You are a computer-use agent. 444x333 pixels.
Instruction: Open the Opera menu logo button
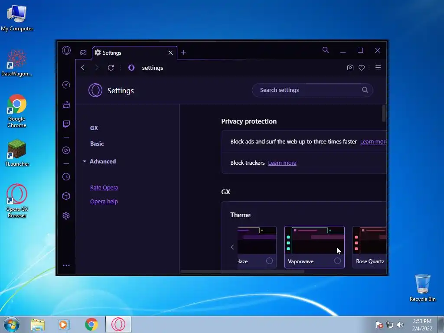click(x=66, y=50)
